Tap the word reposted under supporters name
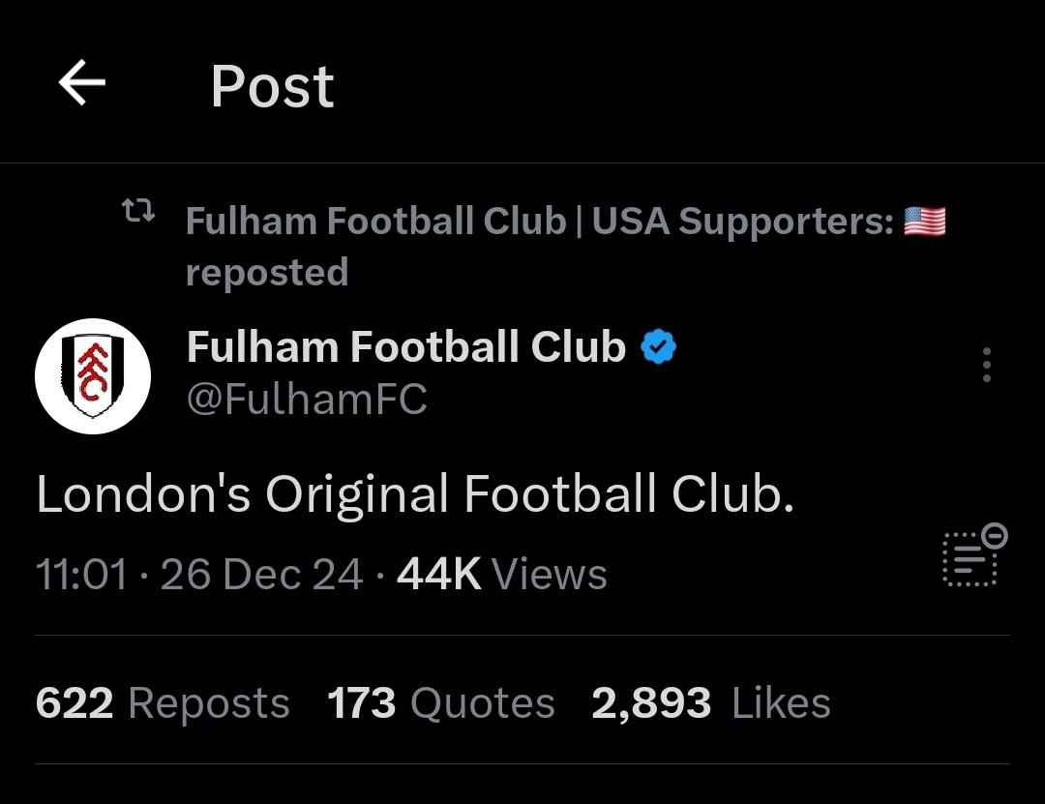 point(267,273)
